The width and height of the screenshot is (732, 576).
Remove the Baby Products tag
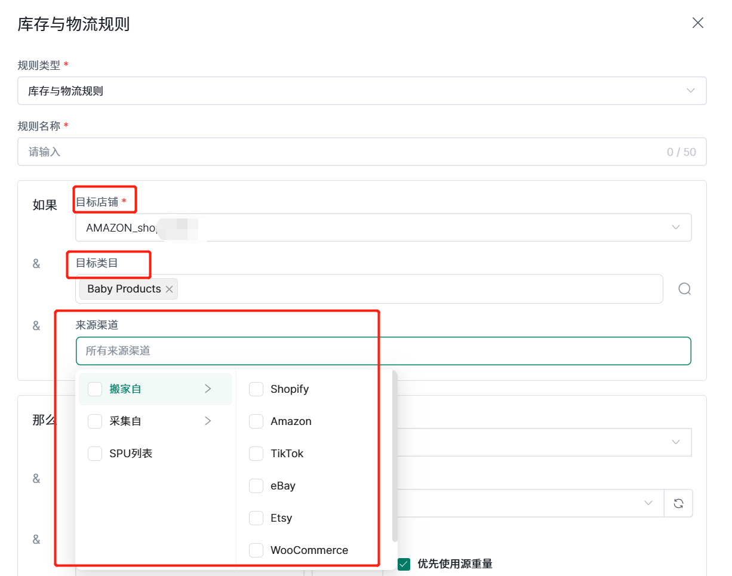click(170, 289)
